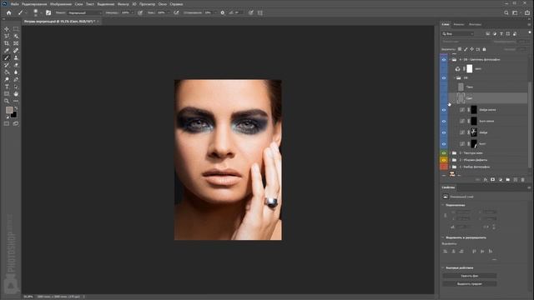Select the Dodge tool
The height and width of the screenshot is (300, 534).
pos(7,79)
